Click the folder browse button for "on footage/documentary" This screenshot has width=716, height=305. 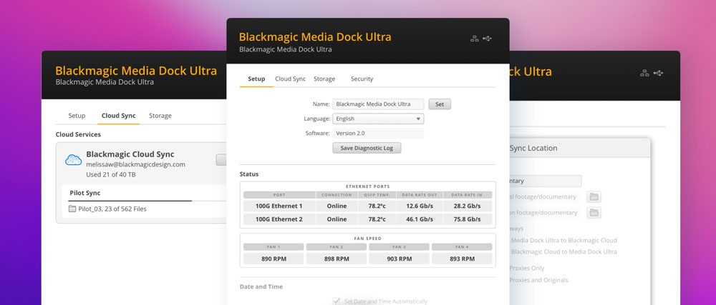click(594, 213)
